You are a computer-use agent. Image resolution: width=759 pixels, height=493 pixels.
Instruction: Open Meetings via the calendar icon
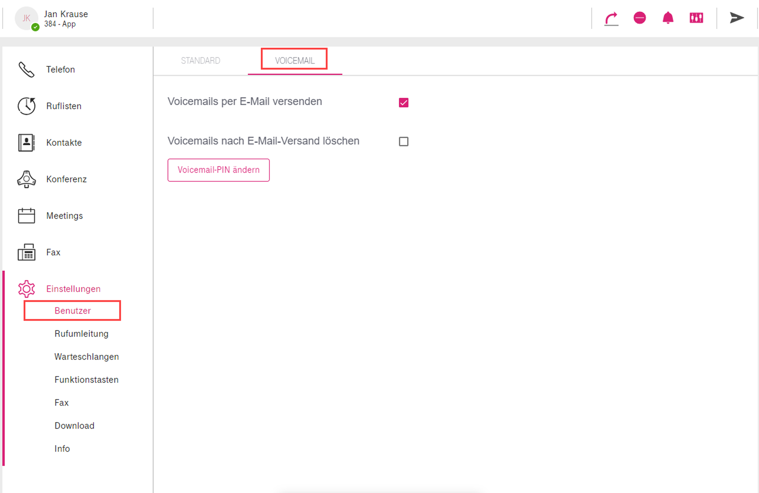click(x=27, y=215)
